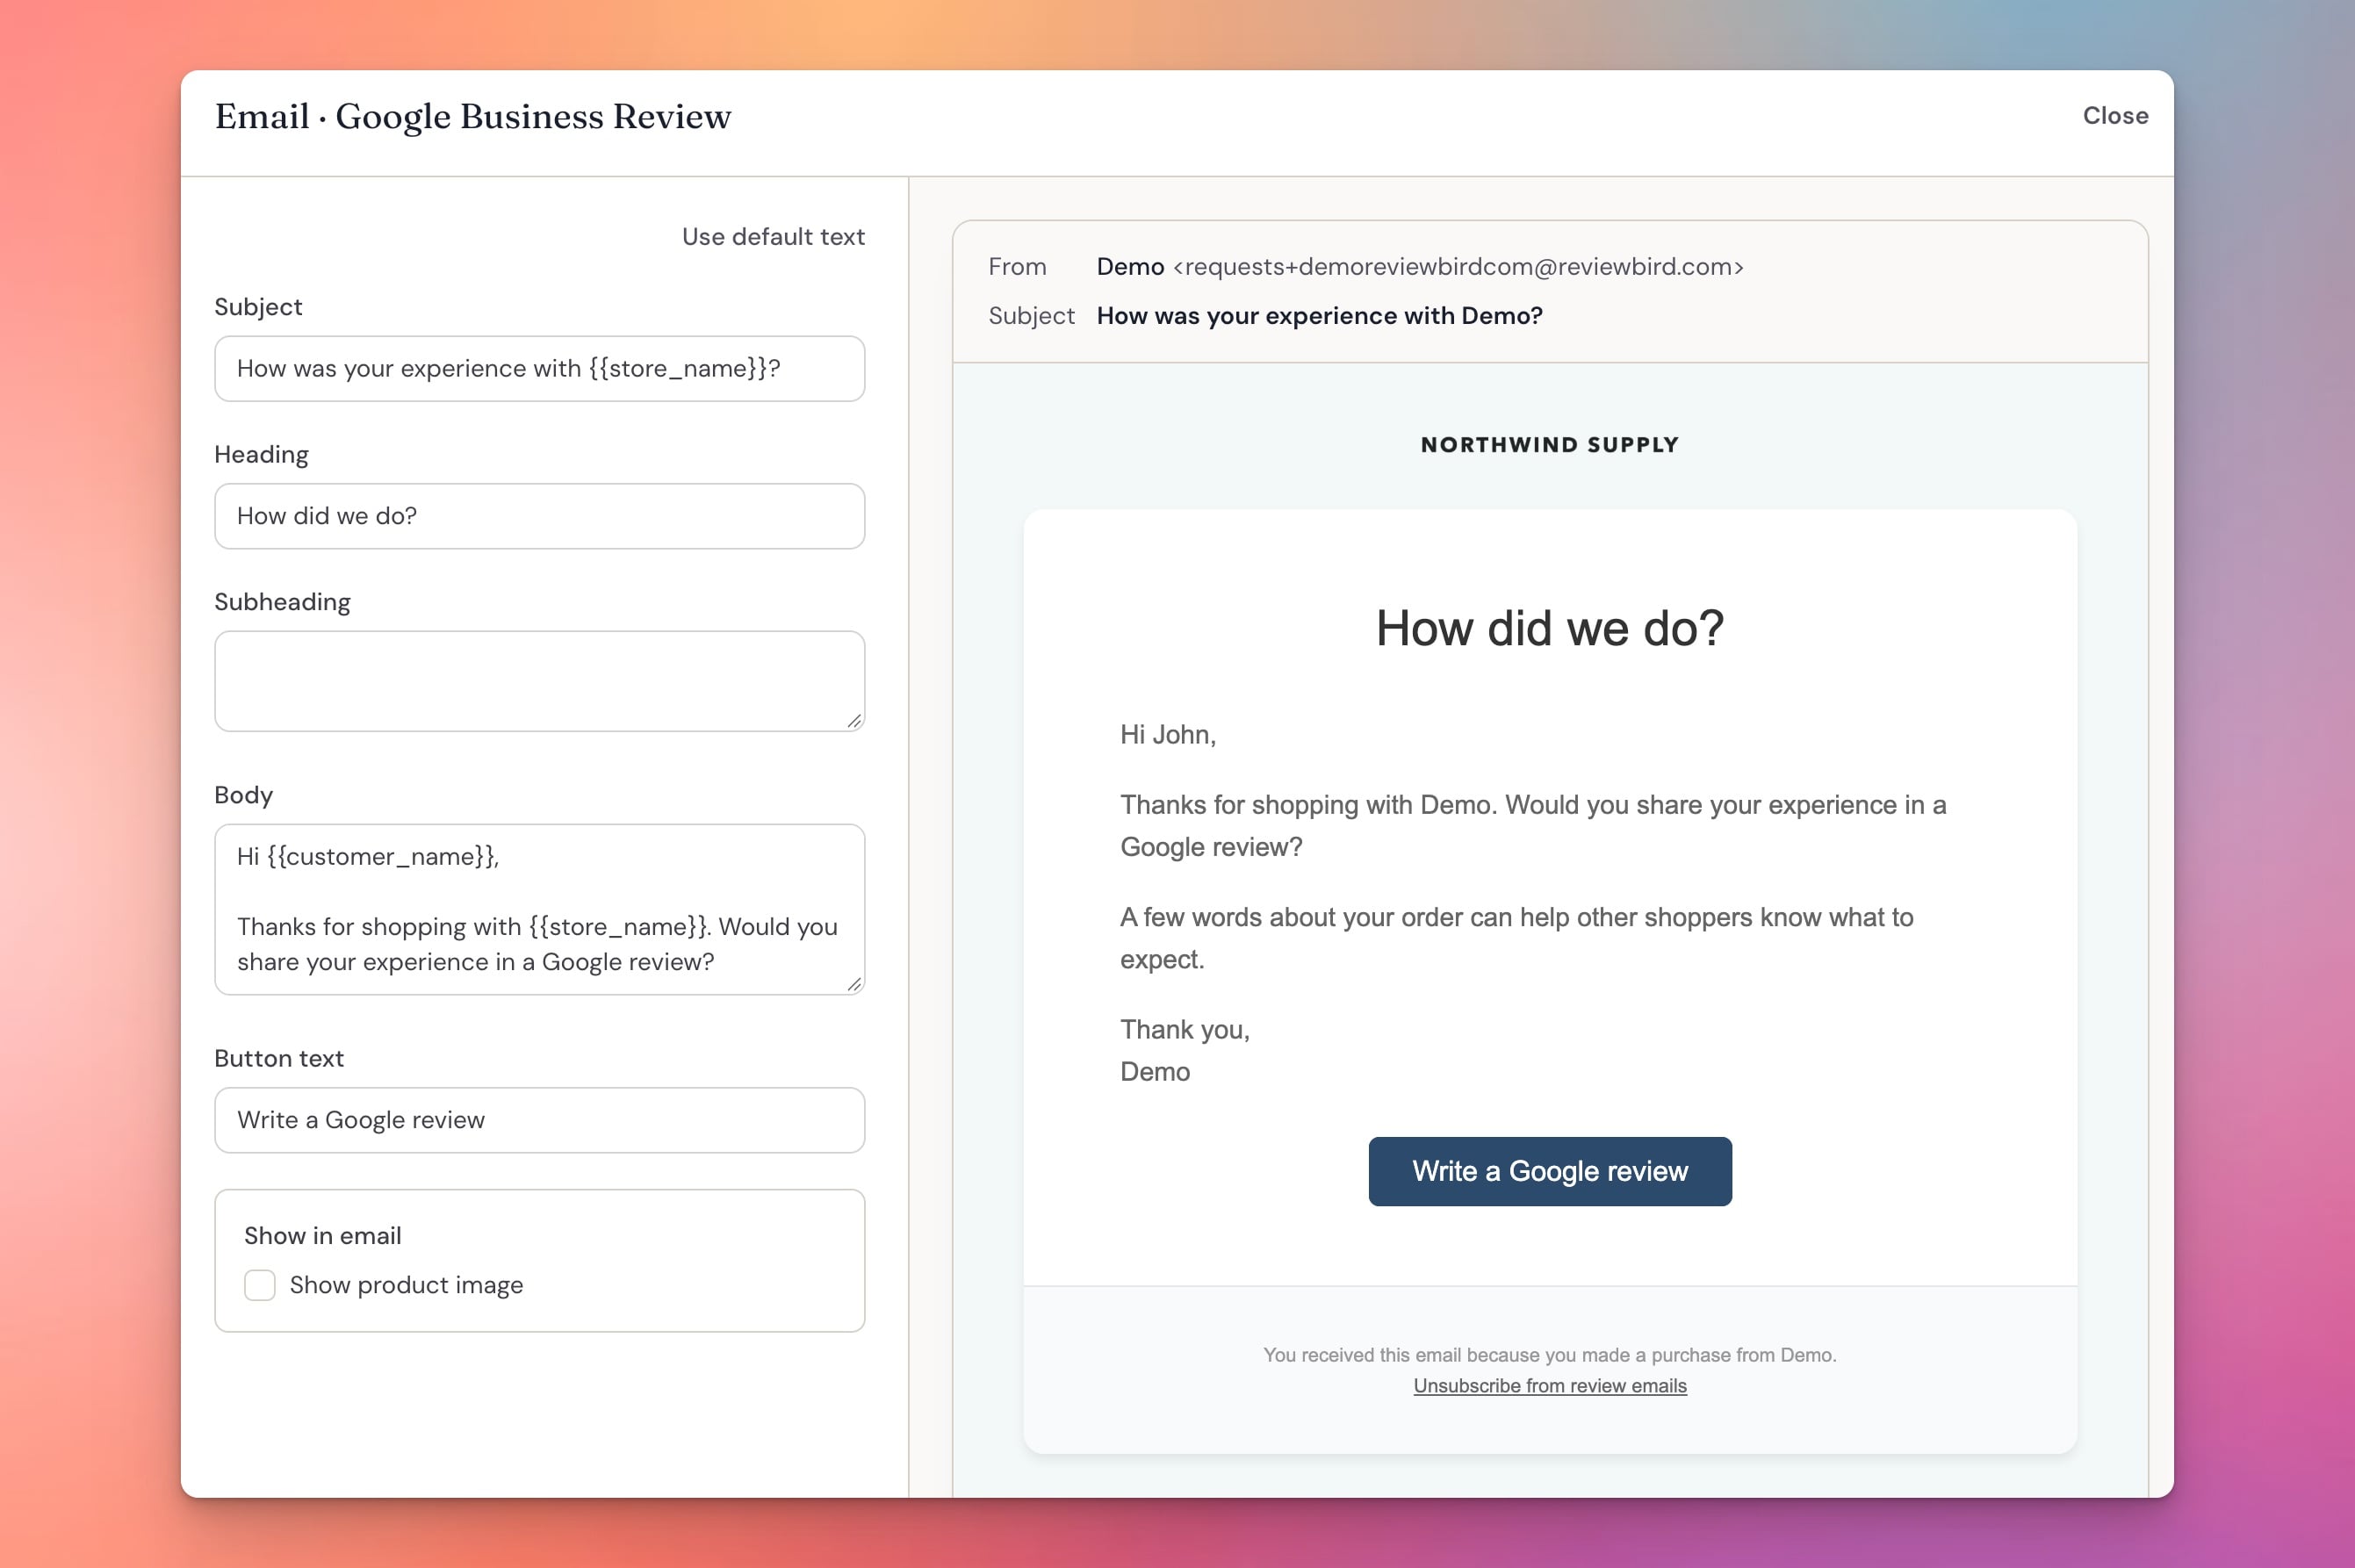The image size is (2355, 1568).
Task: Select 'Thank you,' sign-off line
Action: coord(1185,1030)
